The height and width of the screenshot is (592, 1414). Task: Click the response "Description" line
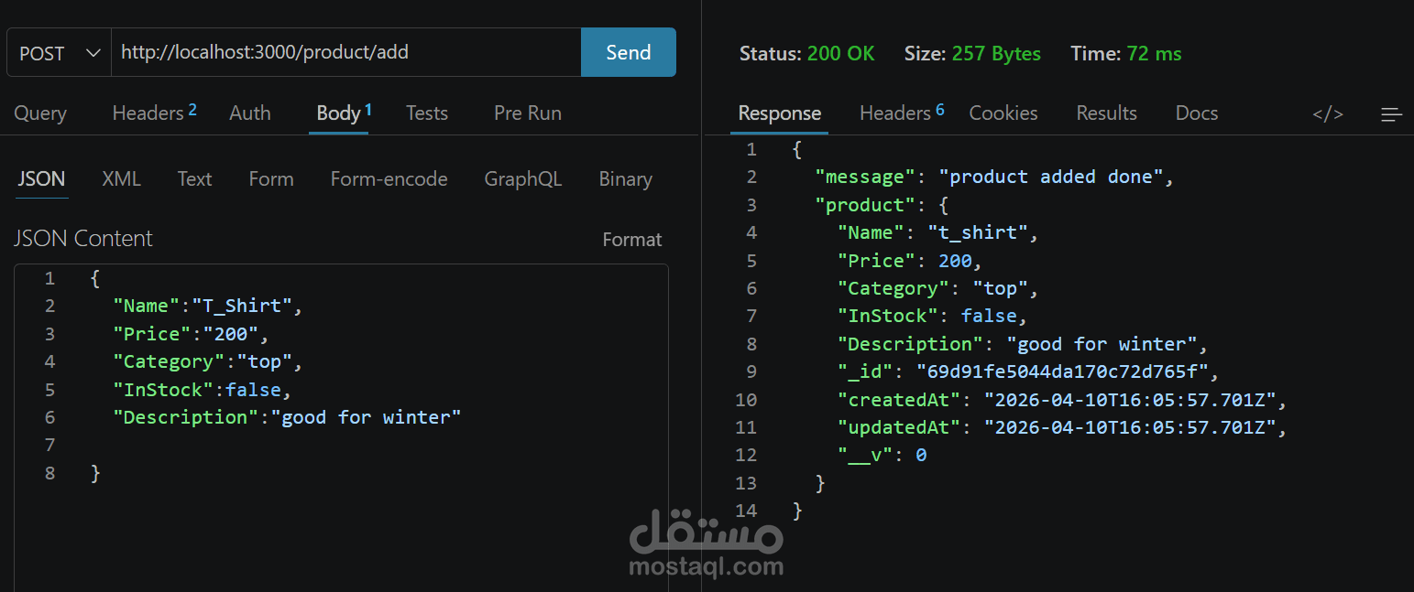pos(1023,344)
